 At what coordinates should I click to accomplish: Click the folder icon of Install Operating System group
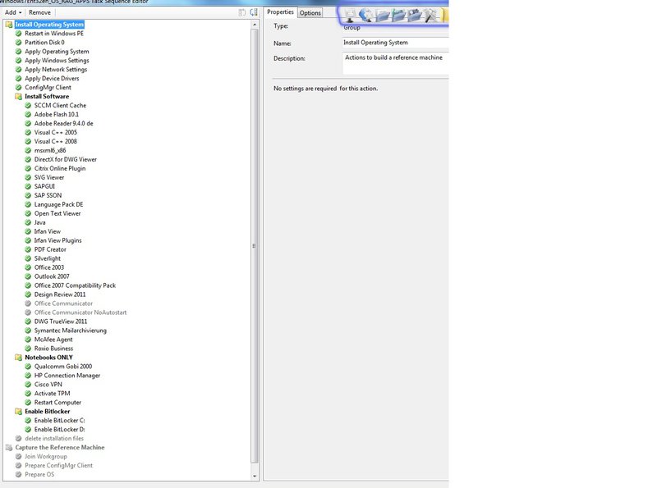click(9, 25)
